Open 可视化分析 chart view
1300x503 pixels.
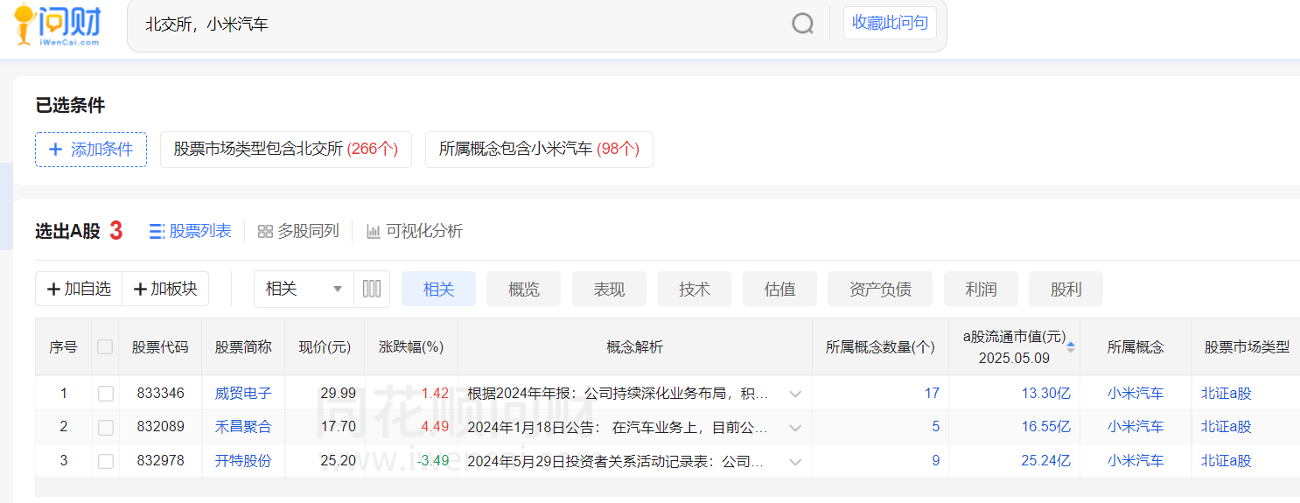tap(415, 231)
